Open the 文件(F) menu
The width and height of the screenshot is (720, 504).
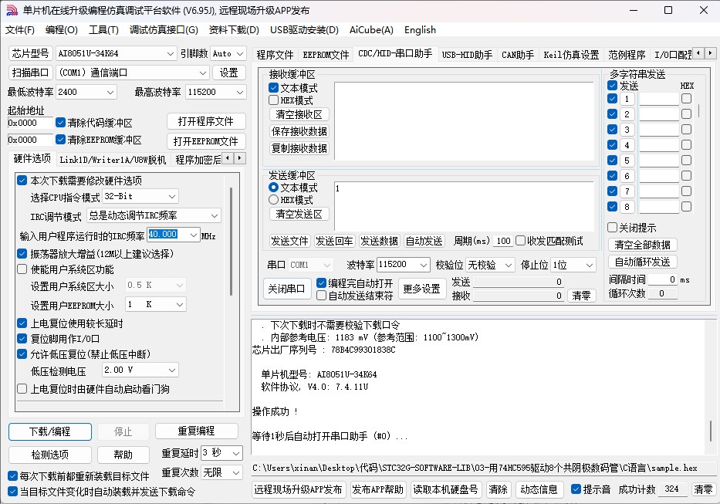[20, 30]
